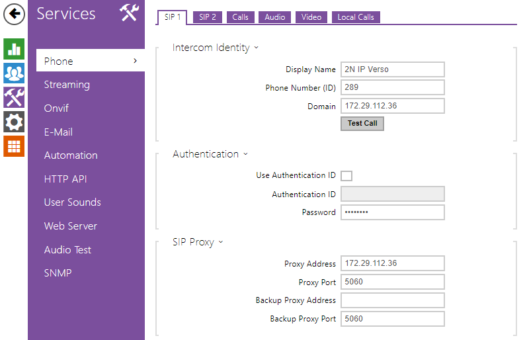
Task: Open the blue Directory users icon
Action: 14,73
